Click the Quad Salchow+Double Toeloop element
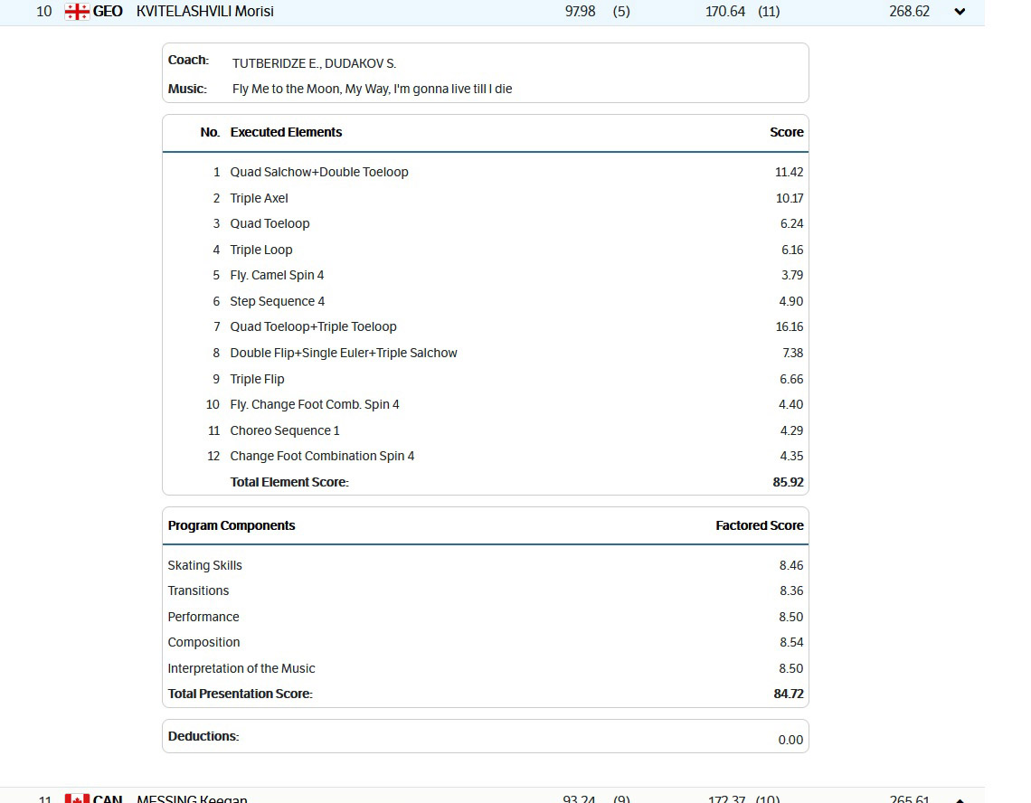Screen dimensions: 1031x803 (x=319, y=172)
